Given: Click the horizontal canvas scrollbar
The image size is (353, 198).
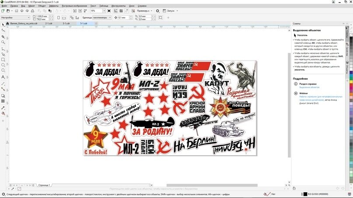Looking at the screenshot, I should (212, 185).
